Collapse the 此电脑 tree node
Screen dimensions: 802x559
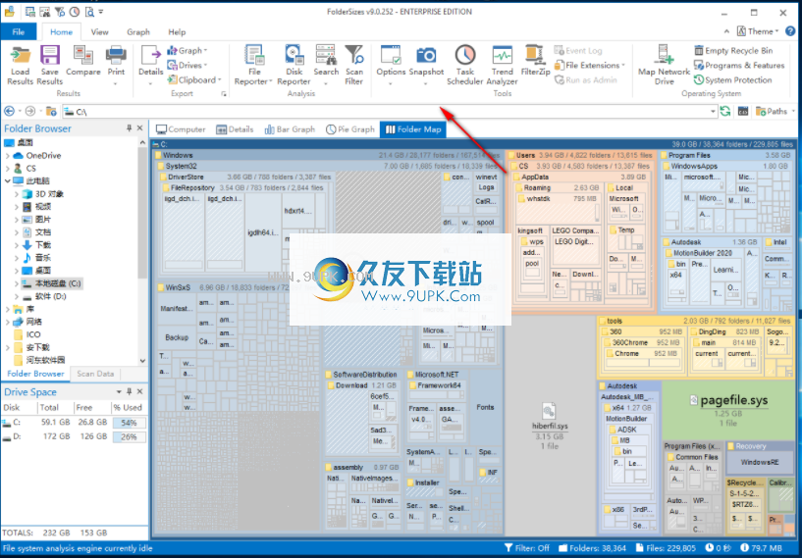click(8, 180)
